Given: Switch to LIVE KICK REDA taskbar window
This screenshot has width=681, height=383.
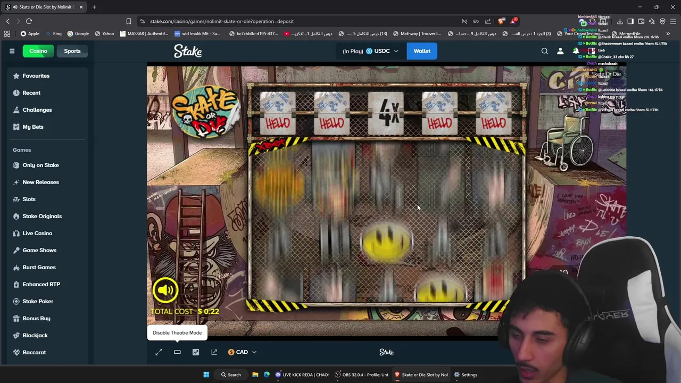Looking at the screenshot, I should click(x=302, y=374).
